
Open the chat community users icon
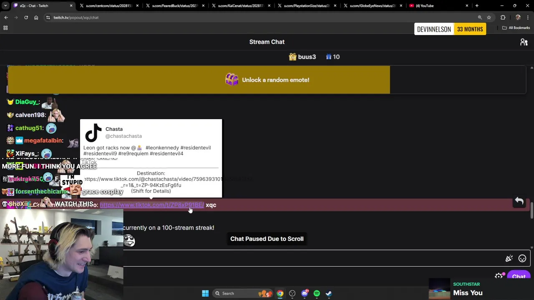click(524, 42)
